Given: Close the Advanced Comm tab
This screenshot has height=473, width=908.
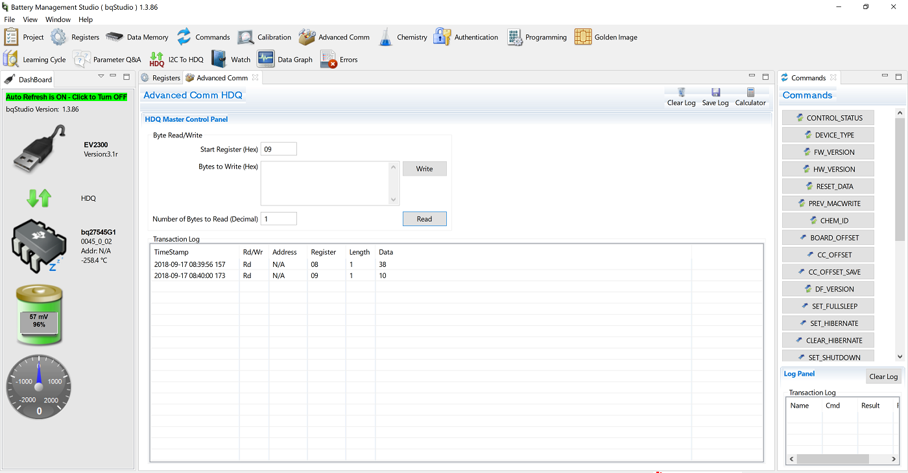Looking at the screenshot, I should tap(255, 78).
